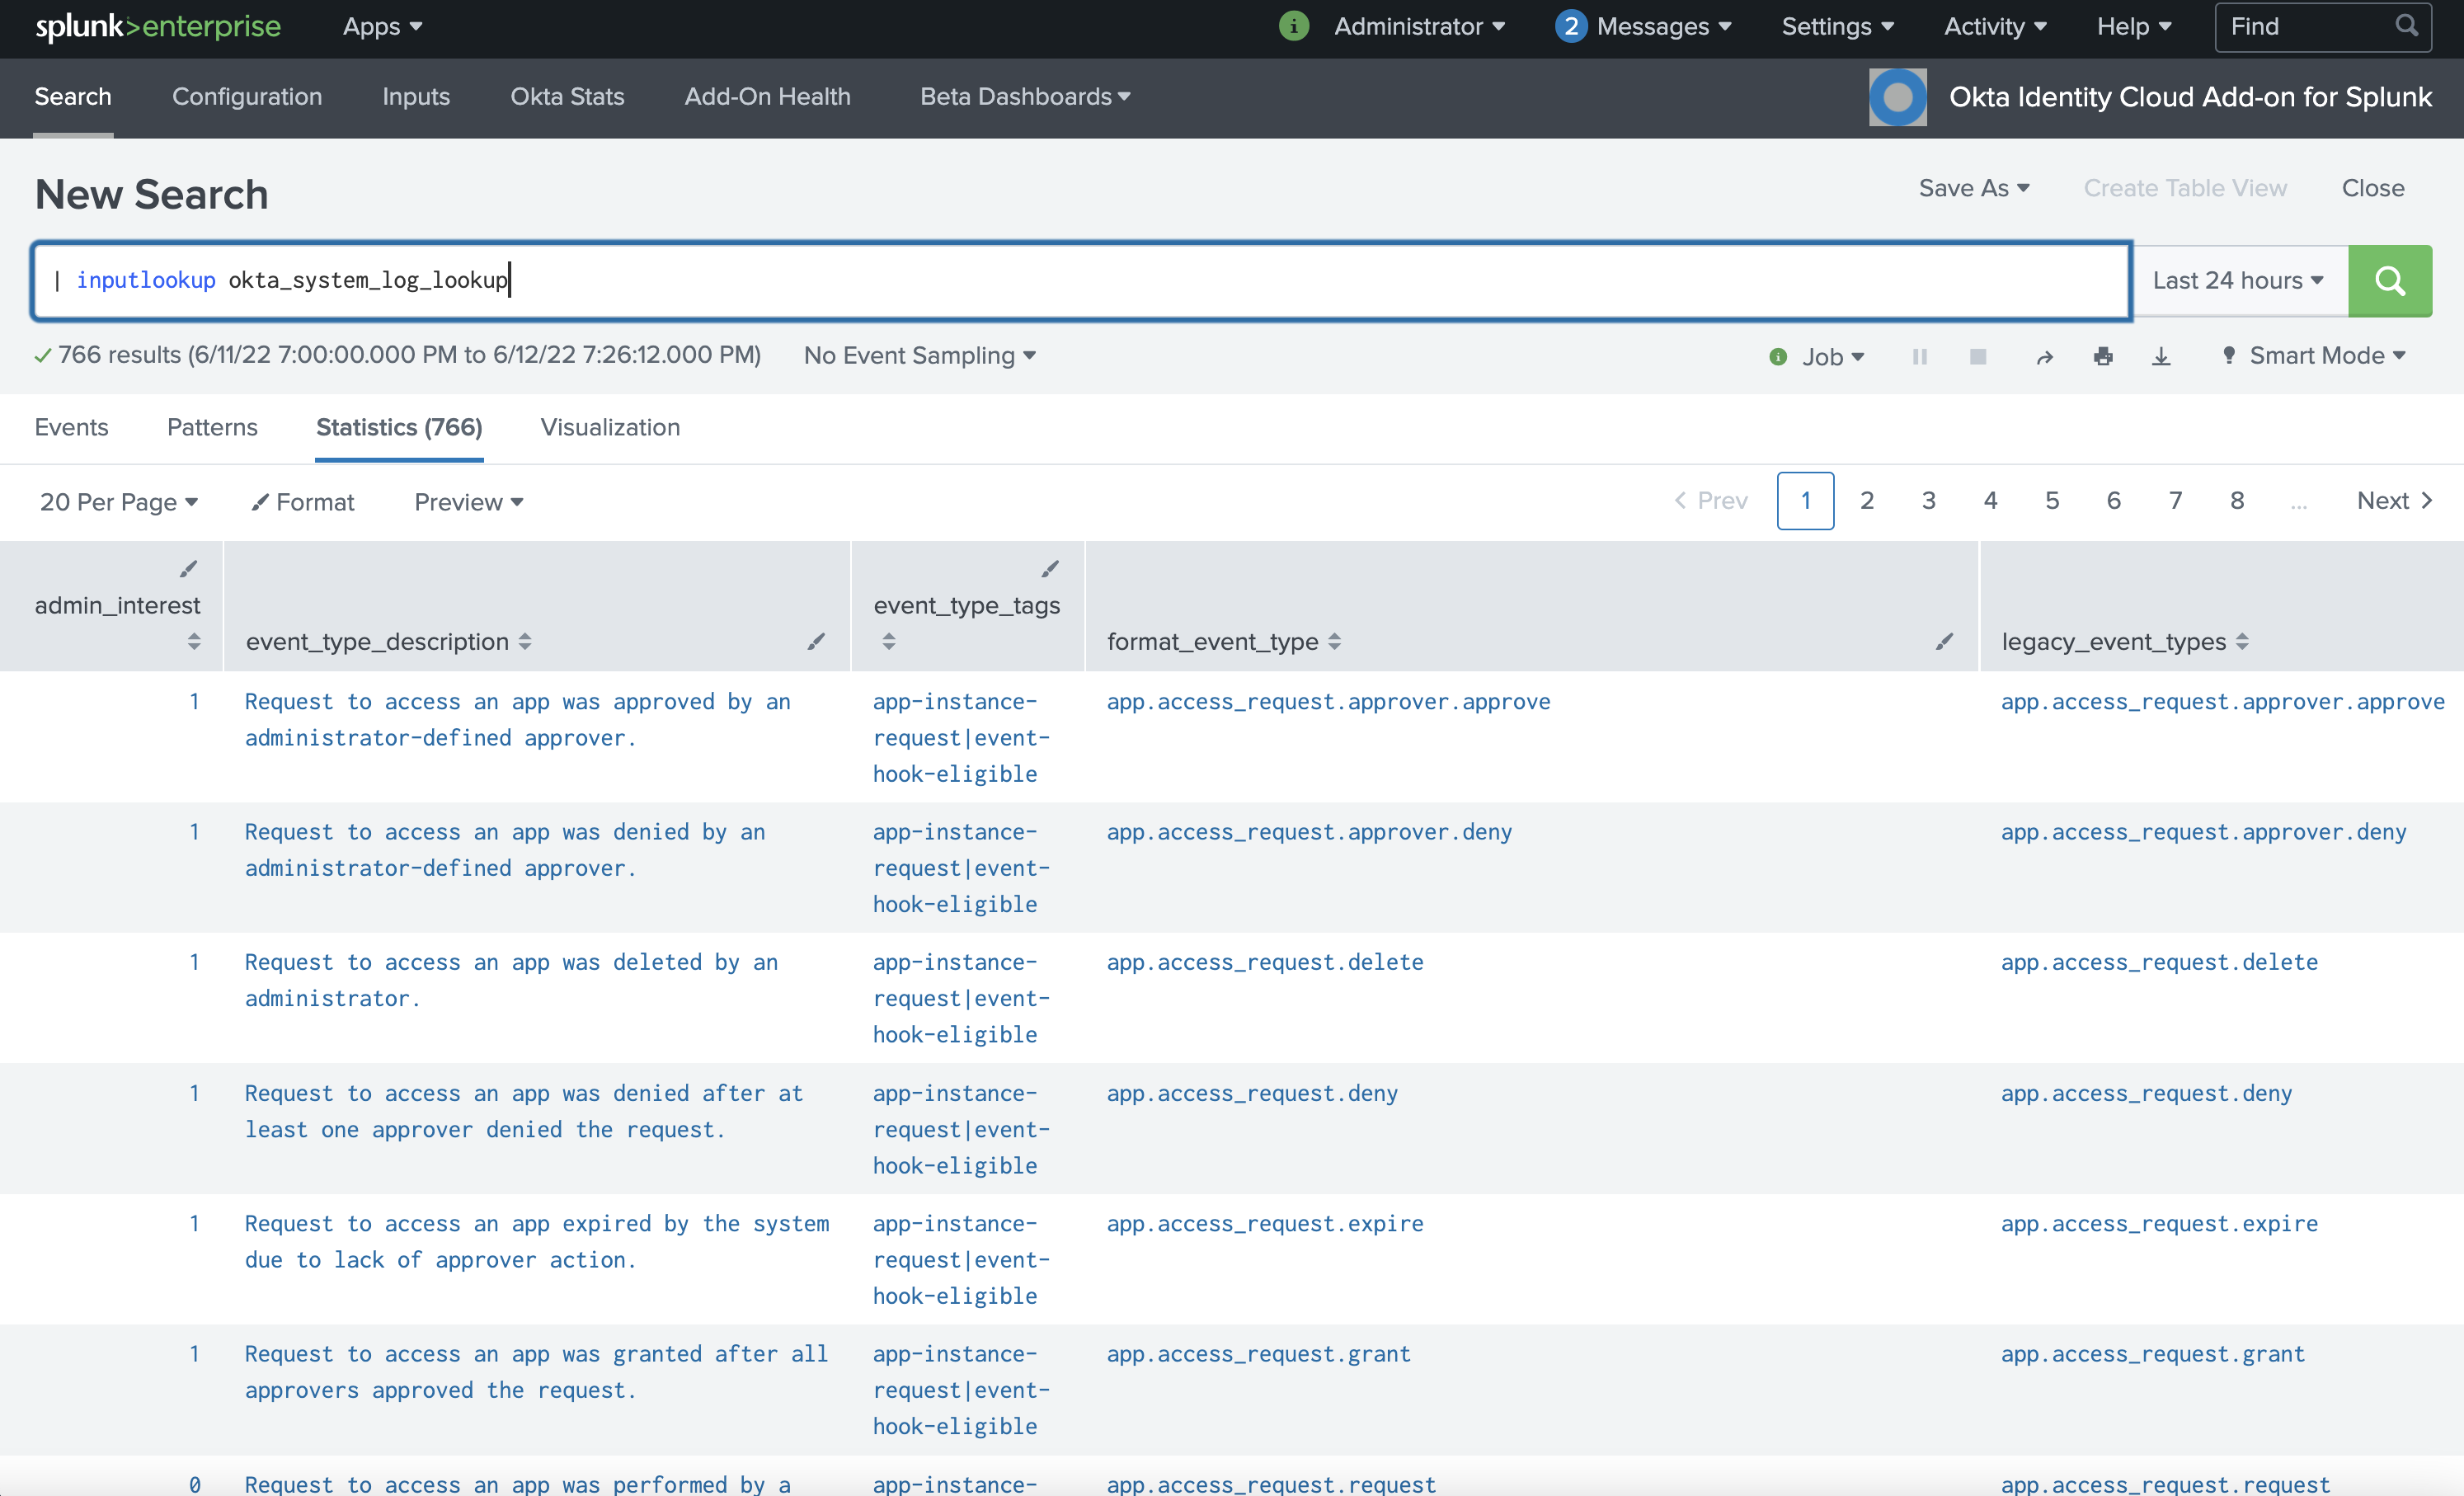Viewport: 2464px width, 1496px height.
Task: Share the search job
Action: click(x=2044, y=357)
